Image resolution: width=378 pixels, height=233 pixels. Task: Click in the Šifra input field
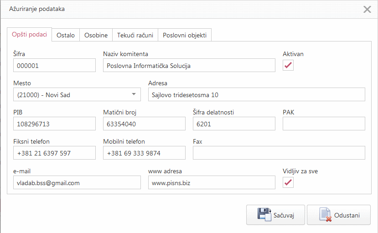click(x=54, y=66)
